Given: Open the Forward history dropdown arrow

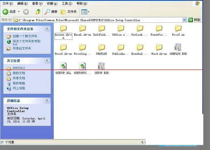Looking at the screenshot, I should tap(32, 12).
